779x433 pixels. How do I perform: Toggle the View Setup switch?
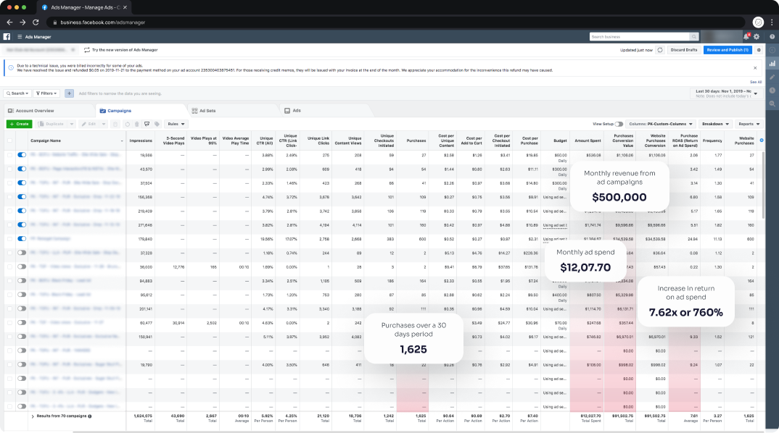tap(619, 124)
